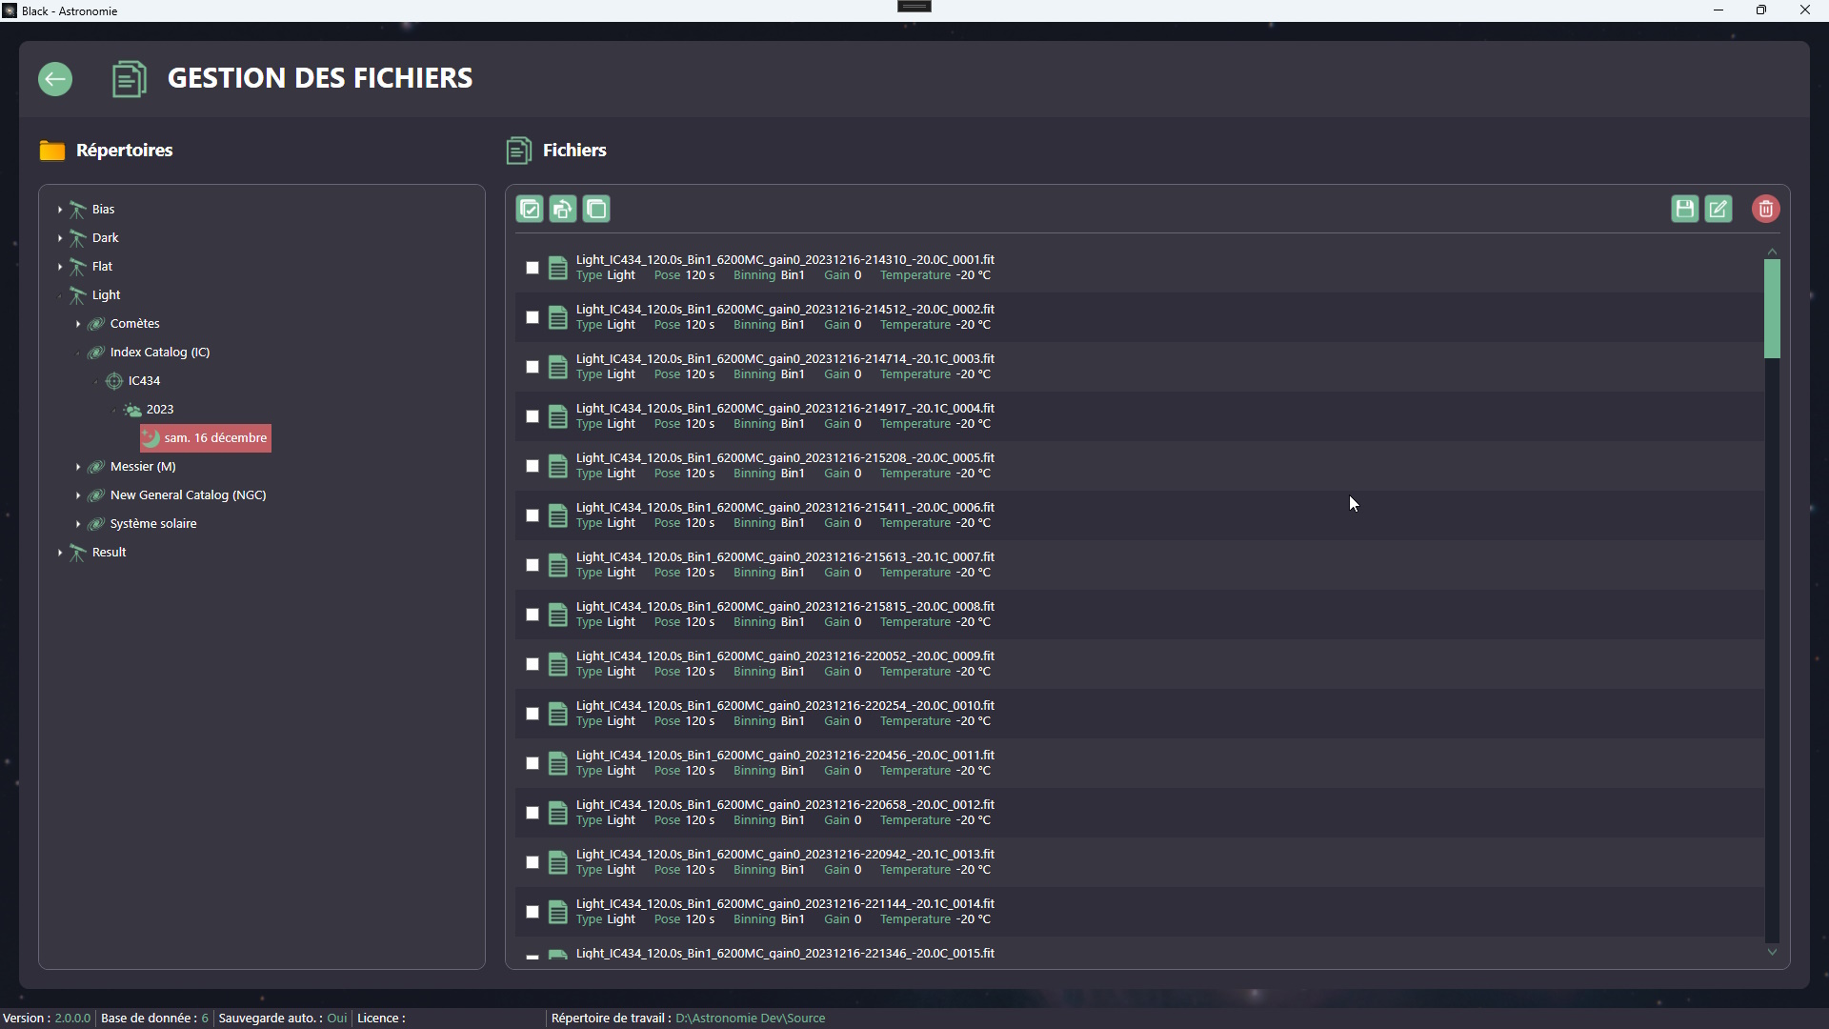Image resolution: width=1829 pixels, height=1029 pixels.
Task: Expand the Messier (M) catalog node
Action: pyautogui.click(x=78, y=467)
